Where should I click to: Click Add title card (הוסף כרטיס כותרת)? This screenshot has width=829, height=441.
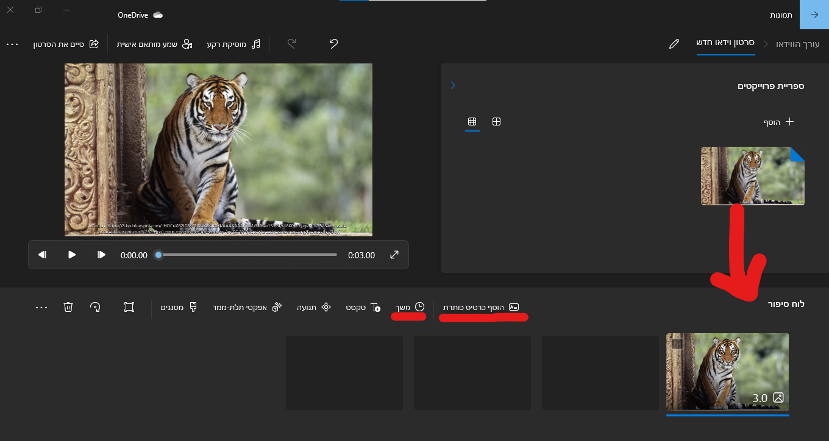pos(481,308)
